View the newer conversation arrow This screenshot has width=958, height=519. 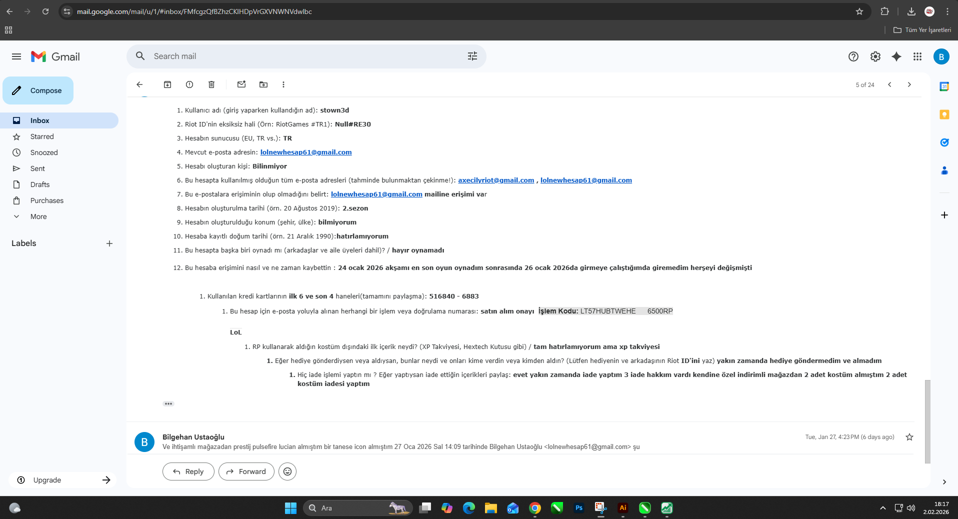coord(889,84)
